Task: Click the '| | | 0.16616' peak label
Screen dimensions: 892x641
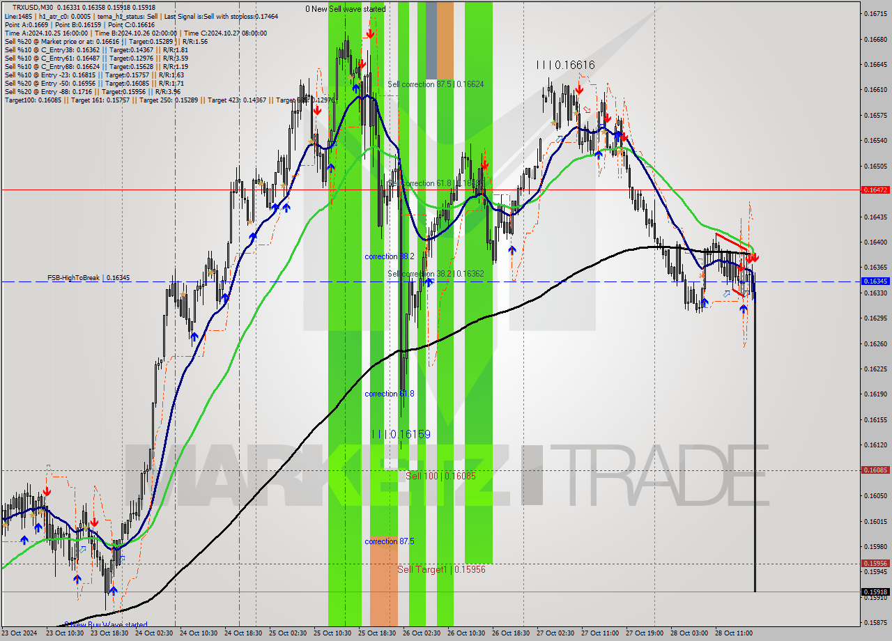Action: point(565,65)
